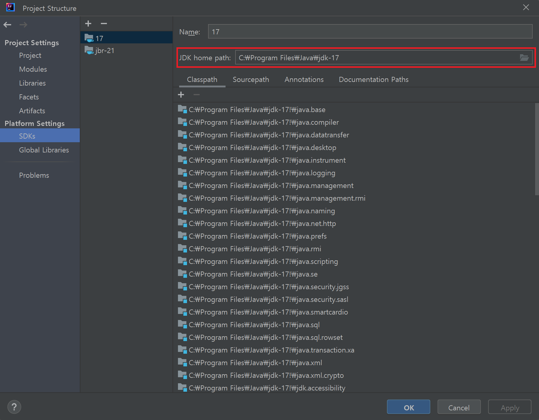This screenshot has width=539, height=420.
Task: Close the Project Structure dialog
Action: pos(526,8)
